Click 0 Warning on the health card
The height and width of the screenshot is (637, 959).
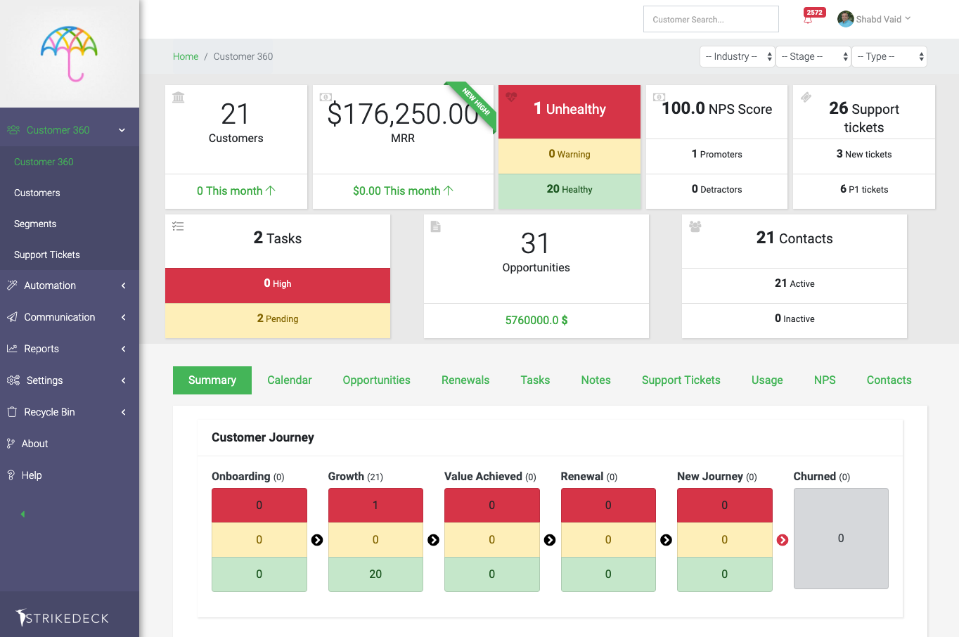(569, 156)
